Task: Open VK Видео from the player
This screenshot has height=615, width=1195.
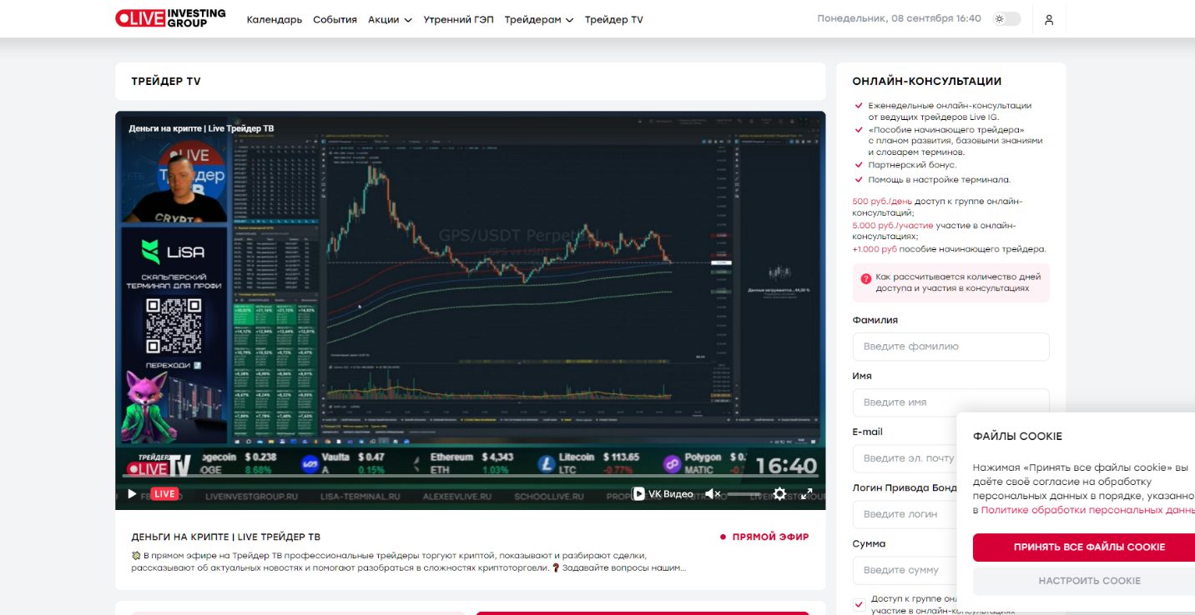Action: [x=663, y=493]
